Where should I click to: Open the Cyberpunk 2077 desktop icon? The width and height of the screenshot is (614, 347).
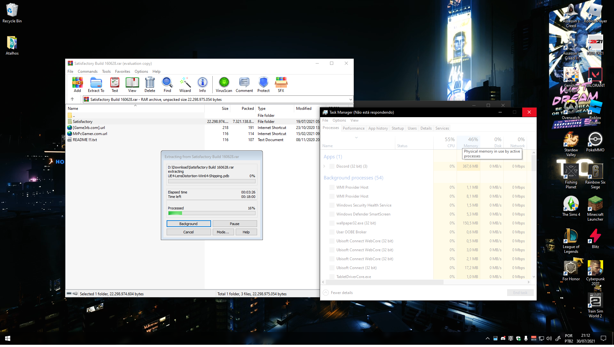click(x=595, y=273)
